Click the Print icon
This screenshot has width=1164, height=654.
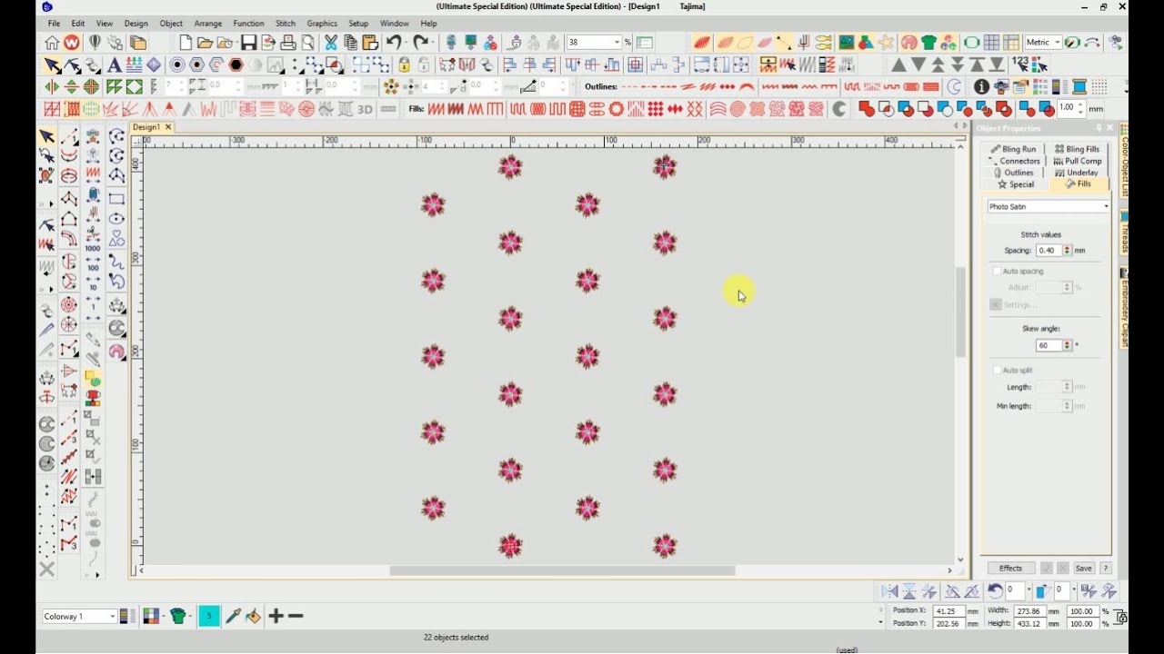288,43
